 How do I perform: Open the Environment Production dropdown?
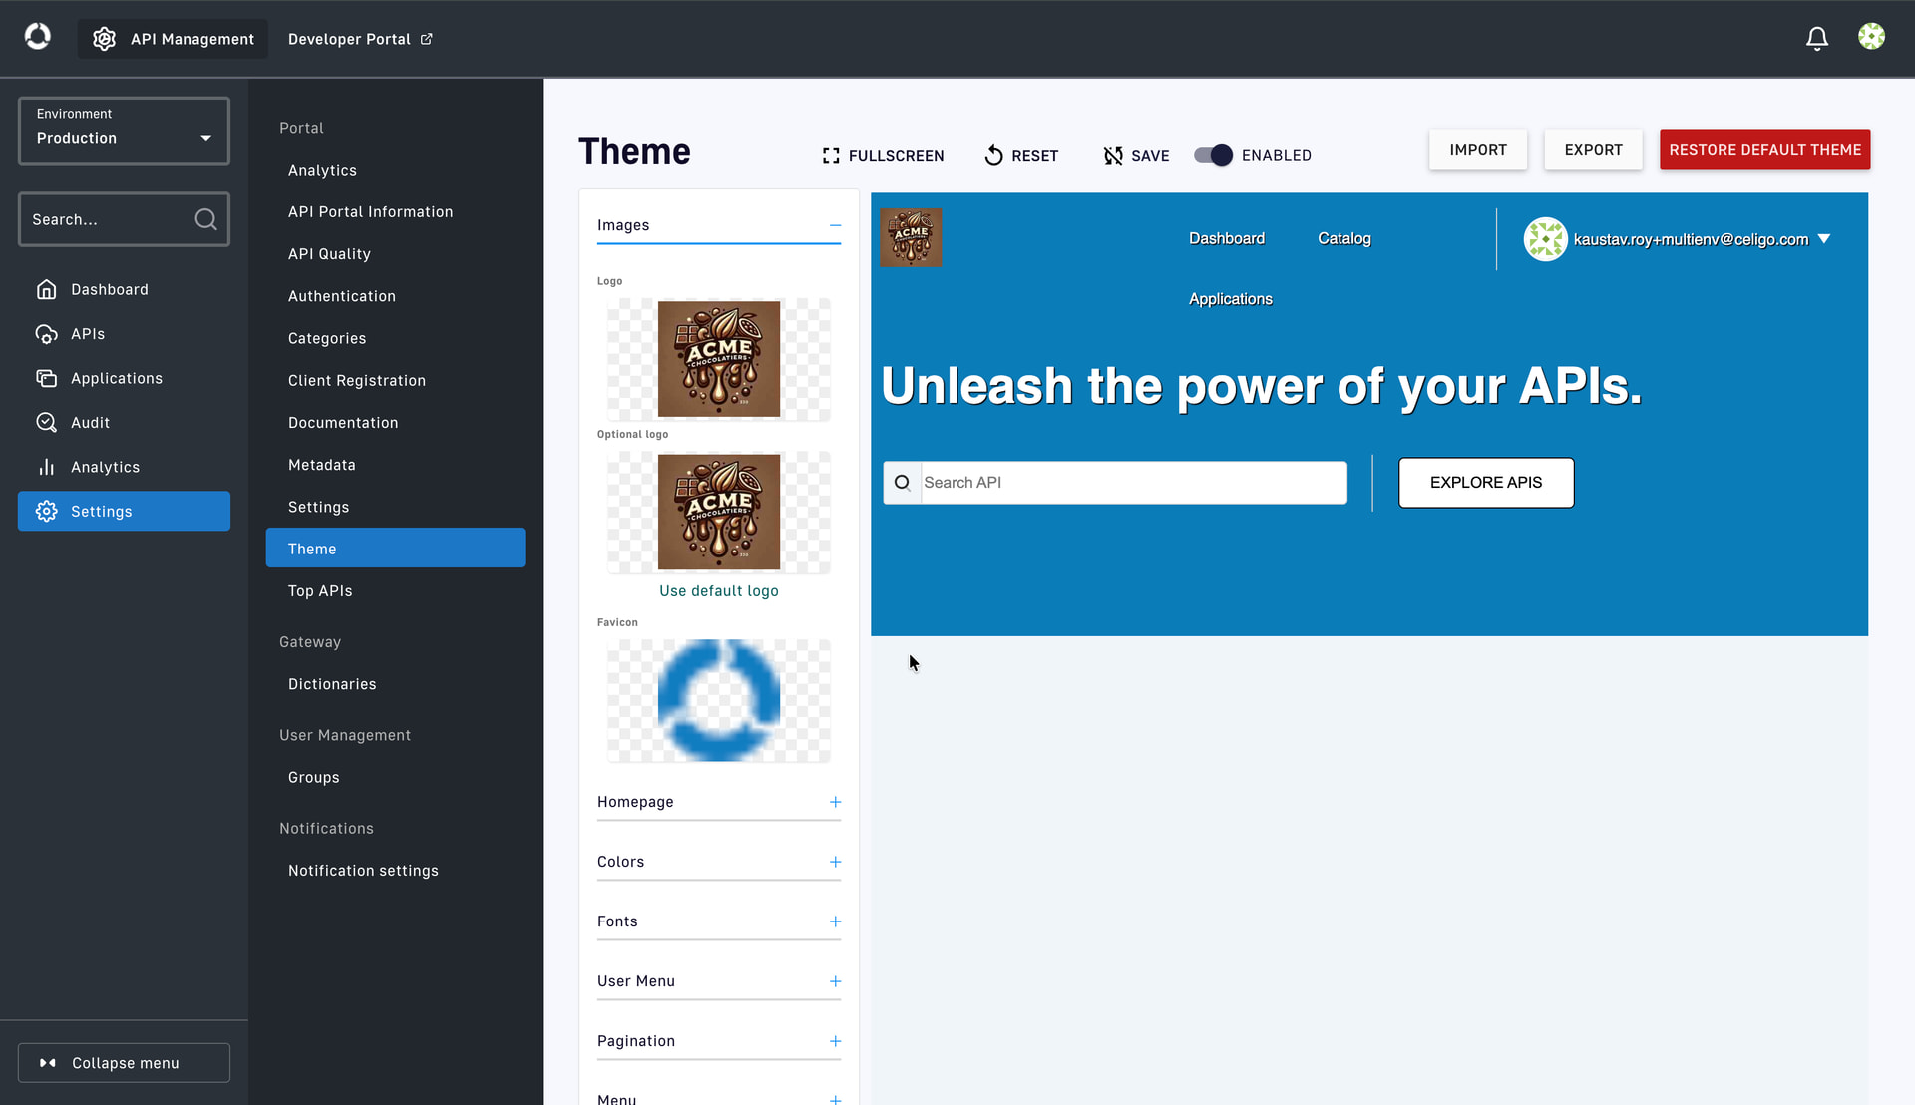coord(124,131)
